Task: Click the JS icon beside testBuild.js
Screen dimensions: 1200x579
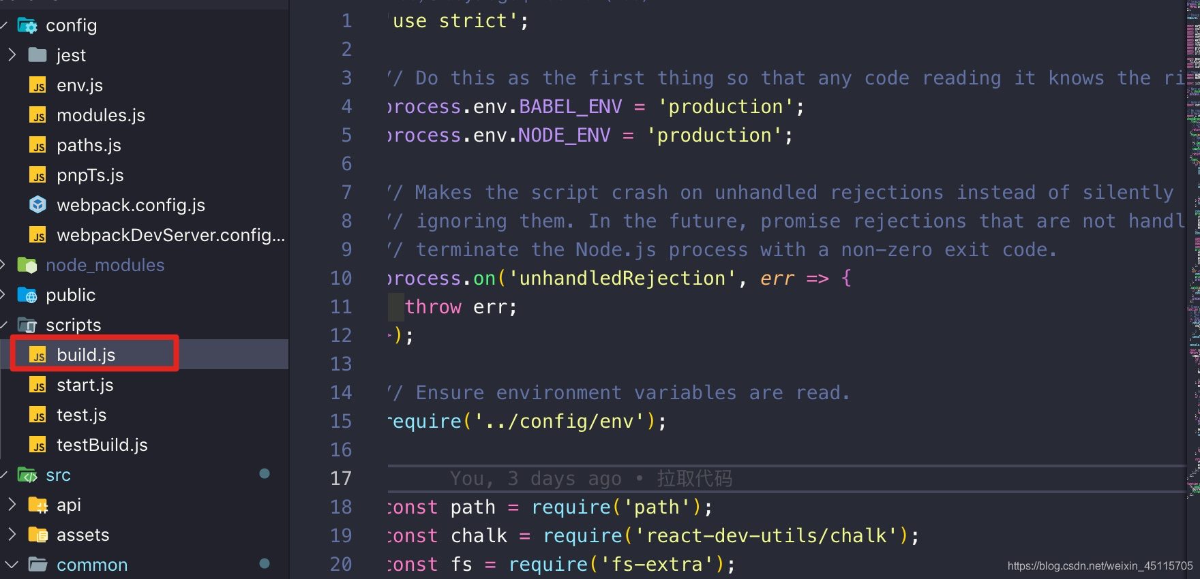Action: 37,445
